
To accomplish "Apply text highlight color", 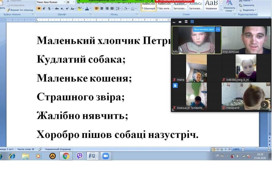I will [79, 9].
